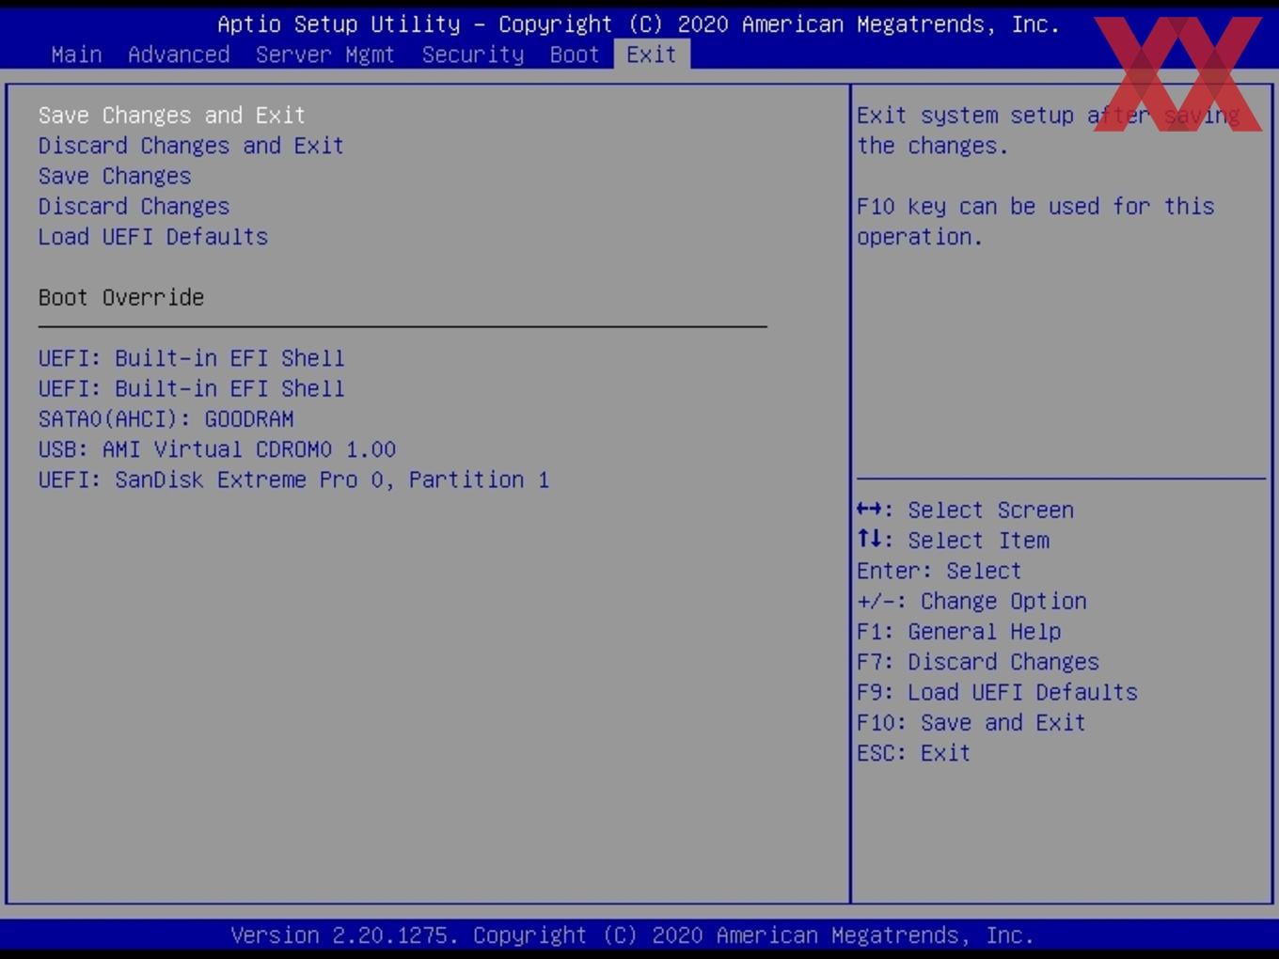
Task: Open the Server Mgmt tab
Action: click(x=325, y=55)
